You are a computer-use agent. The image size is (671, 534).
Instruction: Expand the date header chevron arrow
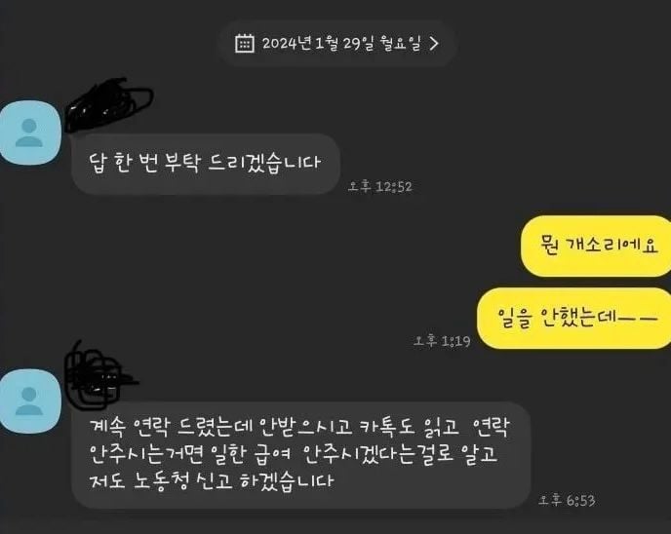[434, 43]
